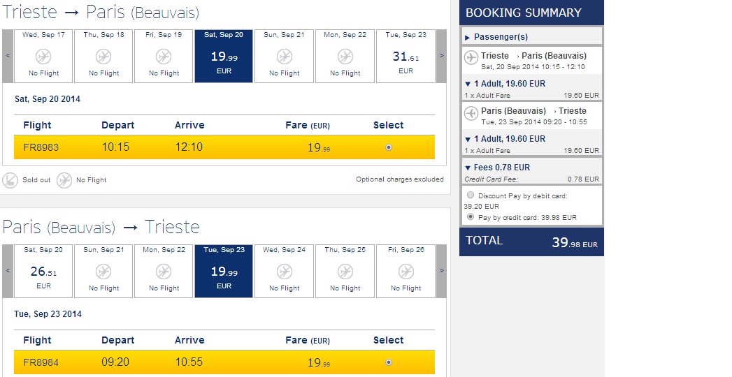This screenshot has height=377, width=732.
Task: Choose Discount Pay by debit card option
Action: click(x=471, y=195)
